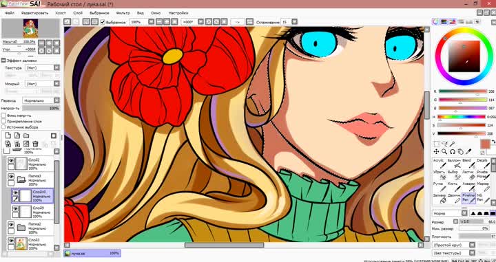
Task: Delete the selected layer with trash icon
Action: (x=35, y=144)
